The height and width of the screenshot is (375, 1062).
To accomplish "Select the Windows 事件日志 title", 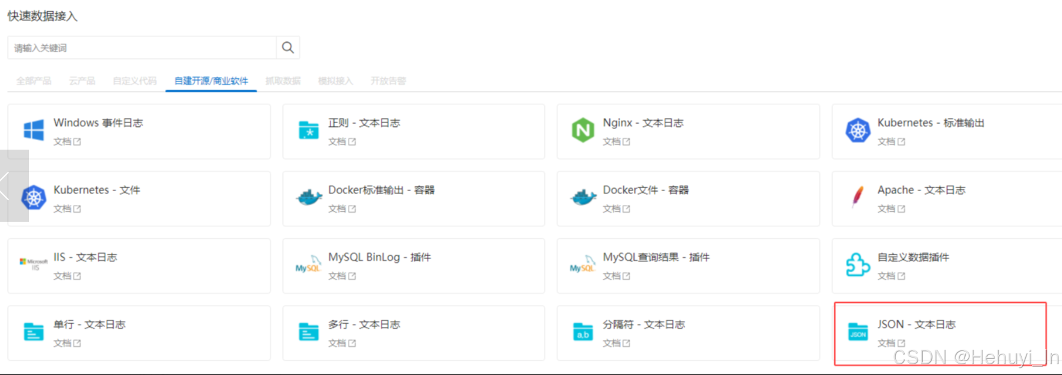I will (98, 123).
